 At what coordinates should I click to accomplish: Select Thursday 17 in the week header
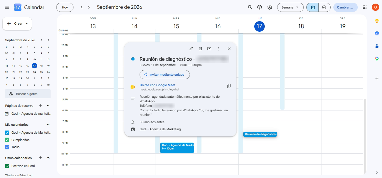[x=259, y=26]
